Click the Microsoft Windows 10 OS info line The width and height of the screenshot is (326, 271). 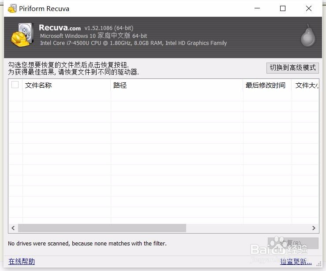pos(94,36)
